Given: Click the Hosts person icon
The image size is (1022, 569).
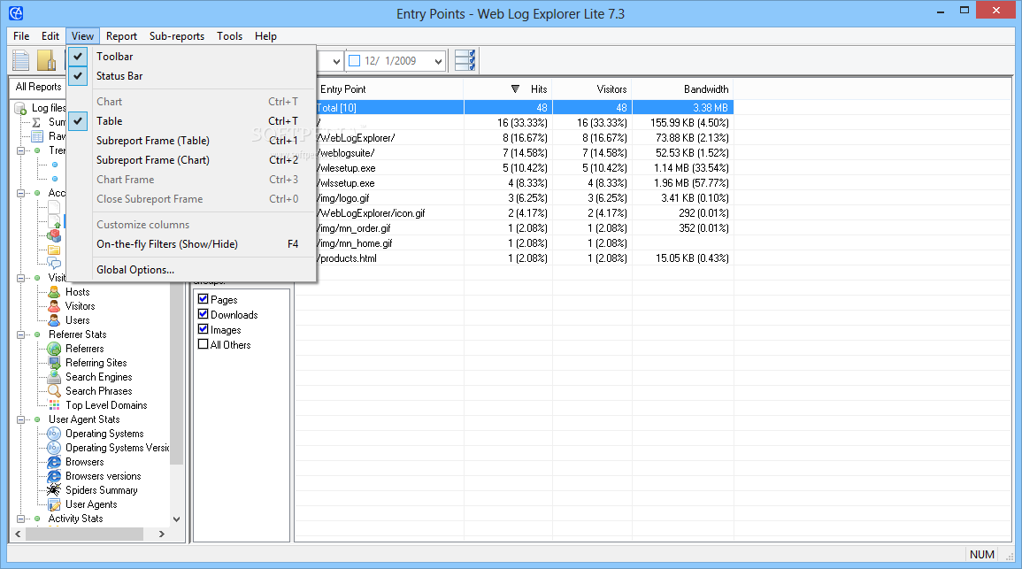Looking at the screenshot, I should (54, 292).
